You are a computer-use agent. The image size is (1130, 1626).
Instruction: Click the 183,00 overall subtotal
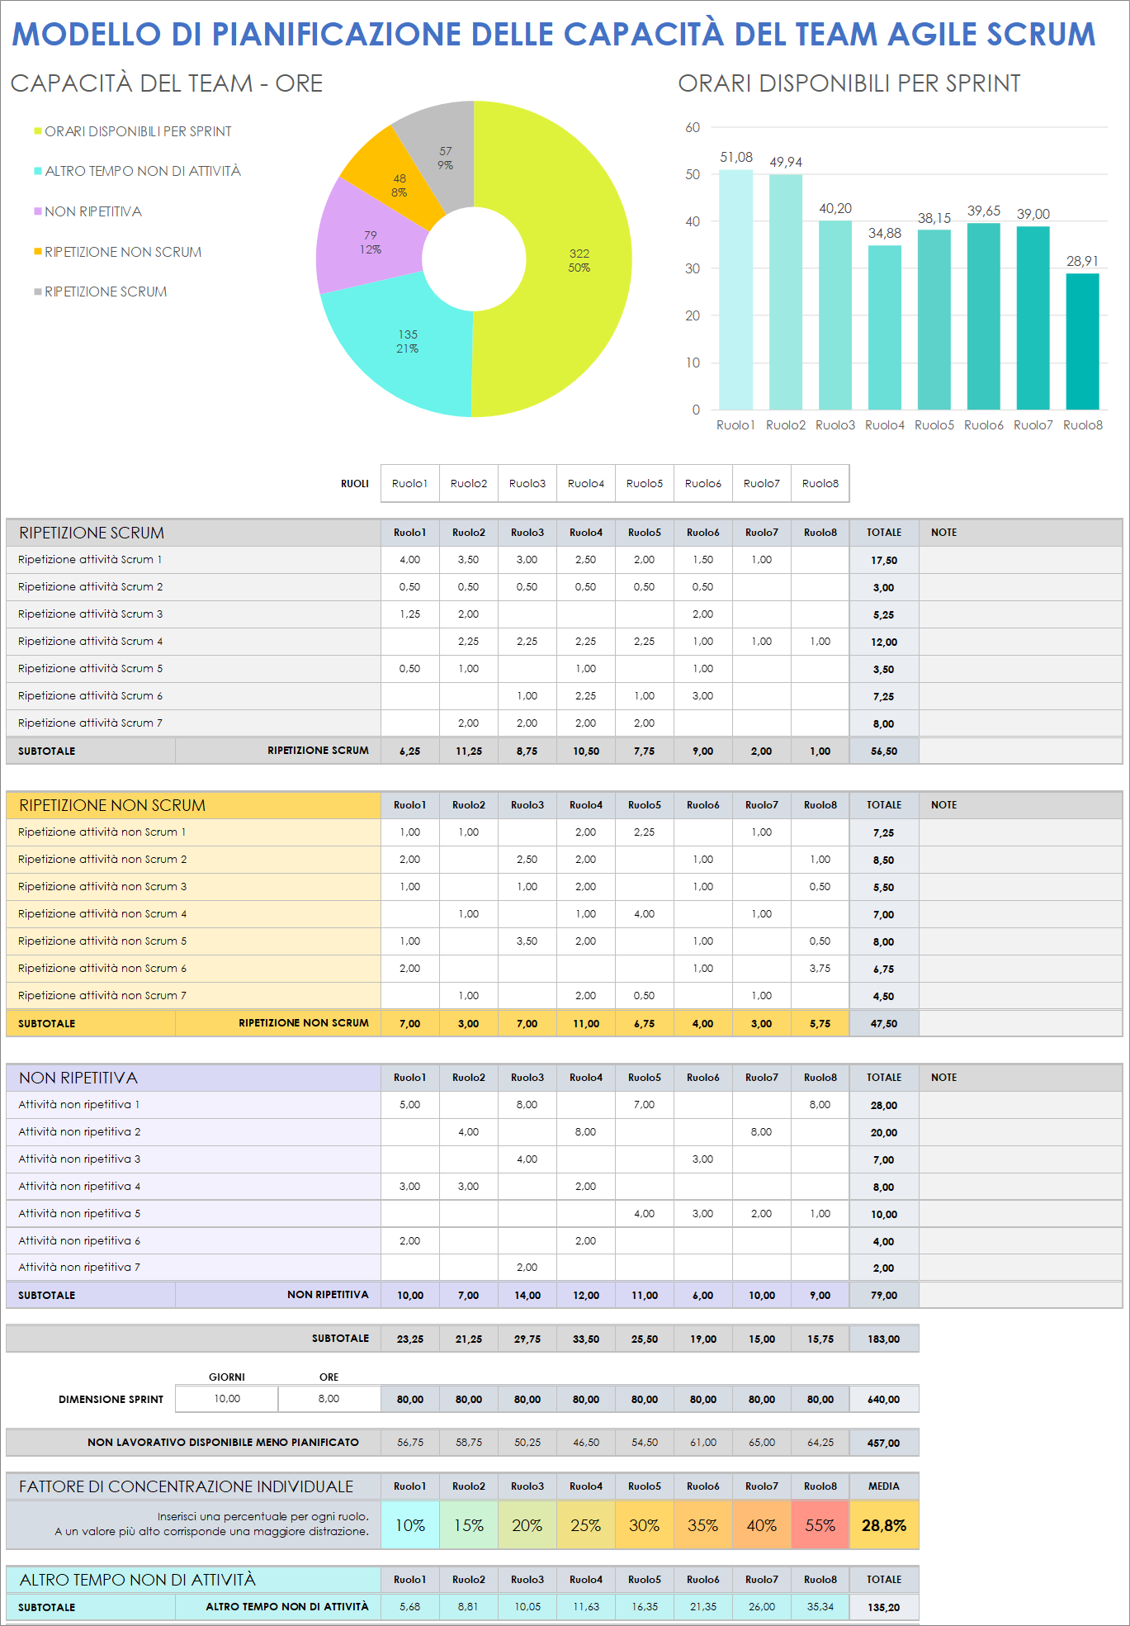click(884, 1339)
